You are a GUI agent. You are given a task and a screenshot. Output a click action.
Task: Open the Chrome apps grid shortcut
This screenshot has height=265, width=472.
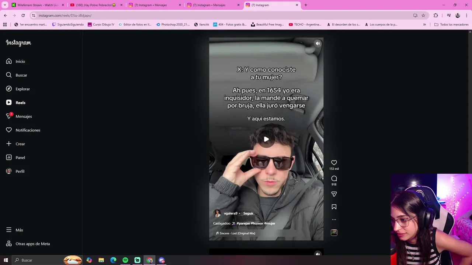point(5,25)
